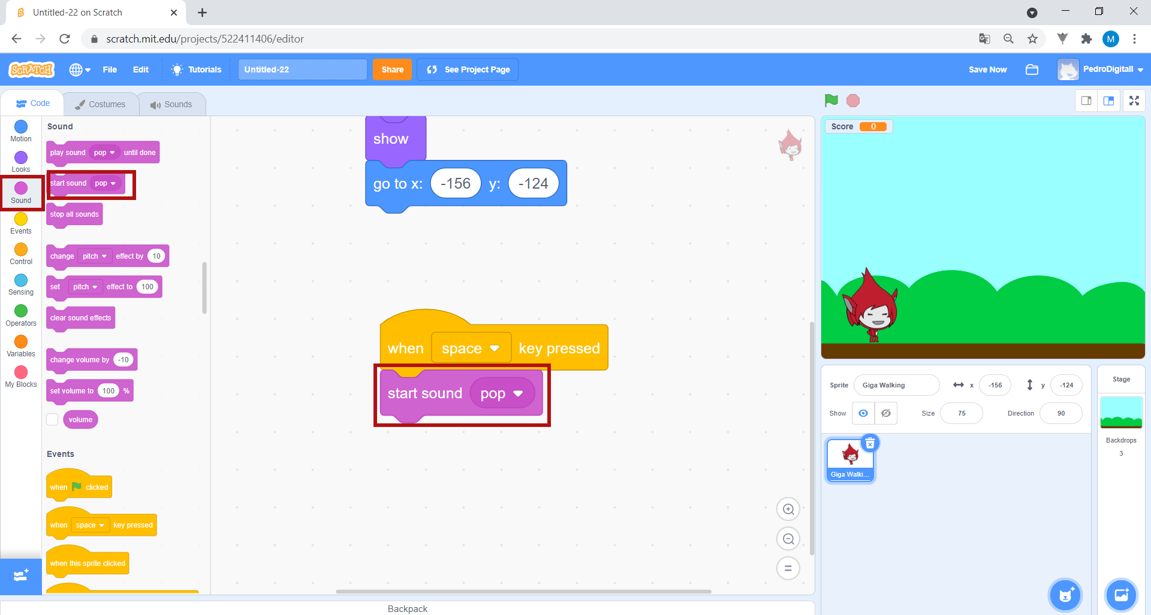This screenshot has height=615, width=1151.
Task: Click the green flag to run project
Action: coord(831,101)
